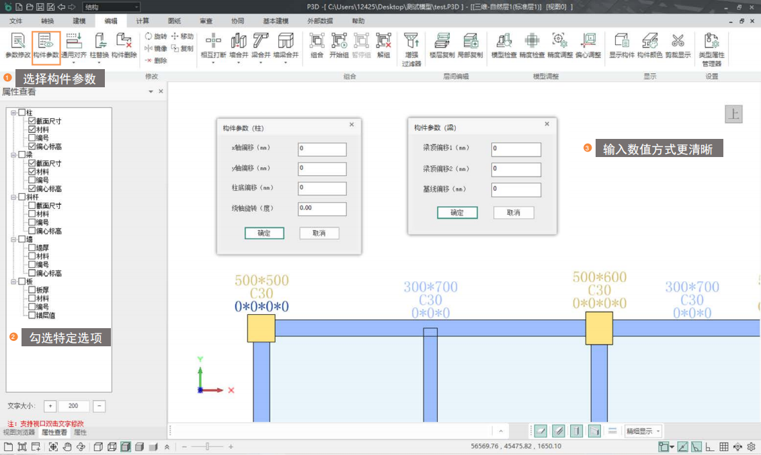Click 取消 in the 构件参数（梁） dialog
Viewport: 761px width, 455px height.
514,213
